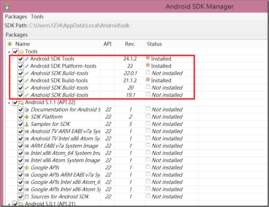This screenshot has height=207, width=269.
Task: Click the flask icon beside Samples for SDK
Action: (x=27, y=124)
